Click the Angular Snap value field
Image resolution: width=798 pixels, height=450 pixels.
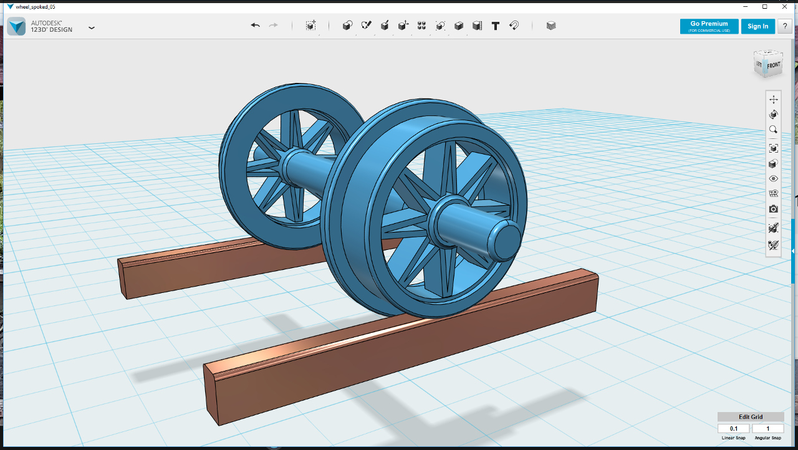pos(768,429)
